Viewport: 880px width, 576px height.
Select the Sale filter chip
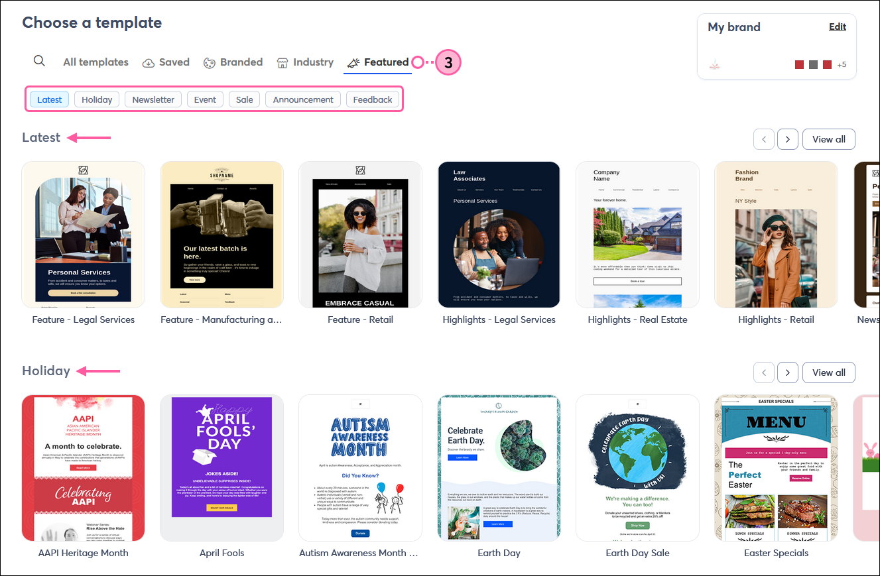(245, 99)
